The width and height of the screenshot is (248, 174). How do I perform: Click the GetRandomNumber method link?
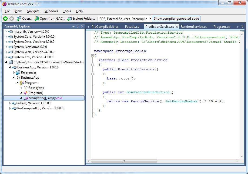pos(182,101)
